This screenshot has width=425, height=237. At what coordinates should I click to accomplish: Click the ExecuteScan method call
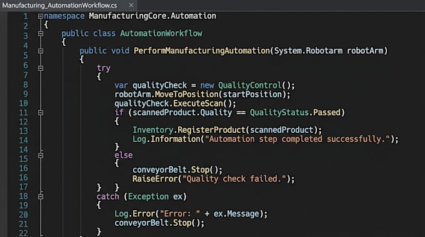[198, 104]
